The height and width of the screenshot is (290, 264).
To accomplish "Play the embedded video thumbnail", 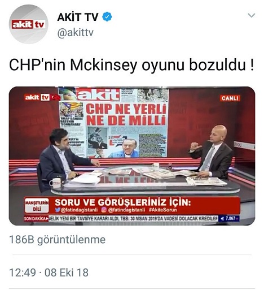I will pyautogui.click(x=132, y=156).
